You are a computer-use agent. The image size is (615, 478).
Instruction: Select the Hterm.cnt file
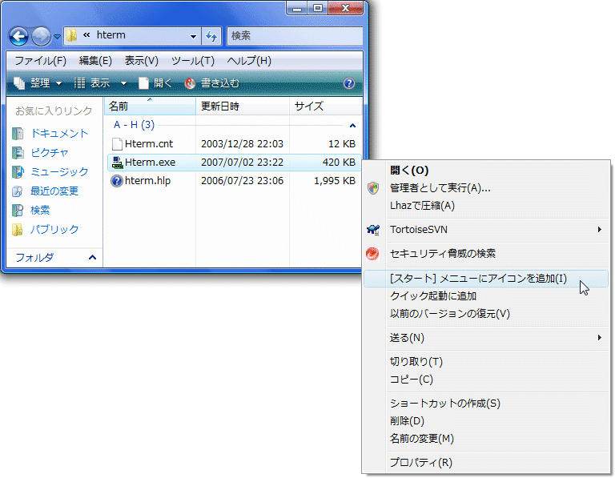click(x=148, y=144)
